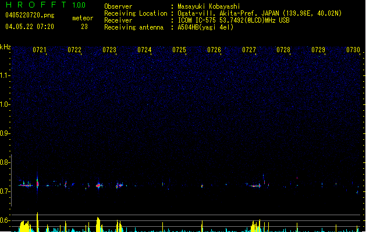Click the 0724 time marker
The image size is (366, 232).
[144, 50]
